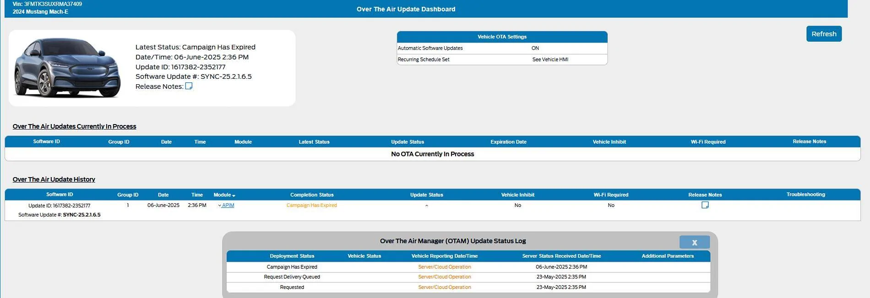Click 'Latest Status: Campaign Has Expired' line
870x298 pixels.
[195, 47]
